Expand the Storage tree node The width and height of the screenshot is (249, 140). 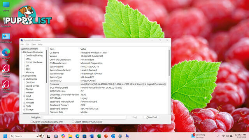coord(24,110)
